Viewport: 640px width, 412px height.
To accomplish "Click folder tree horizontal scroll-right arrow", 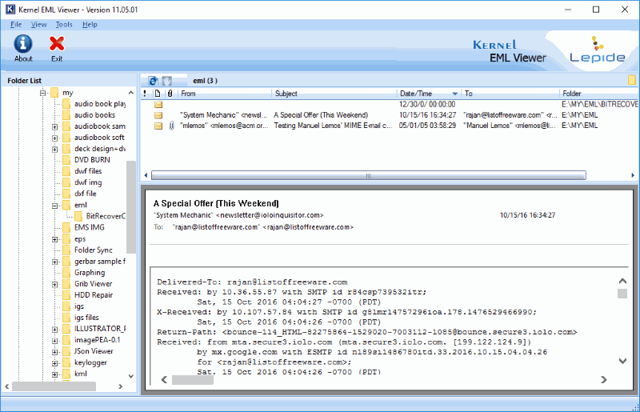I will (x=121, y=386).
